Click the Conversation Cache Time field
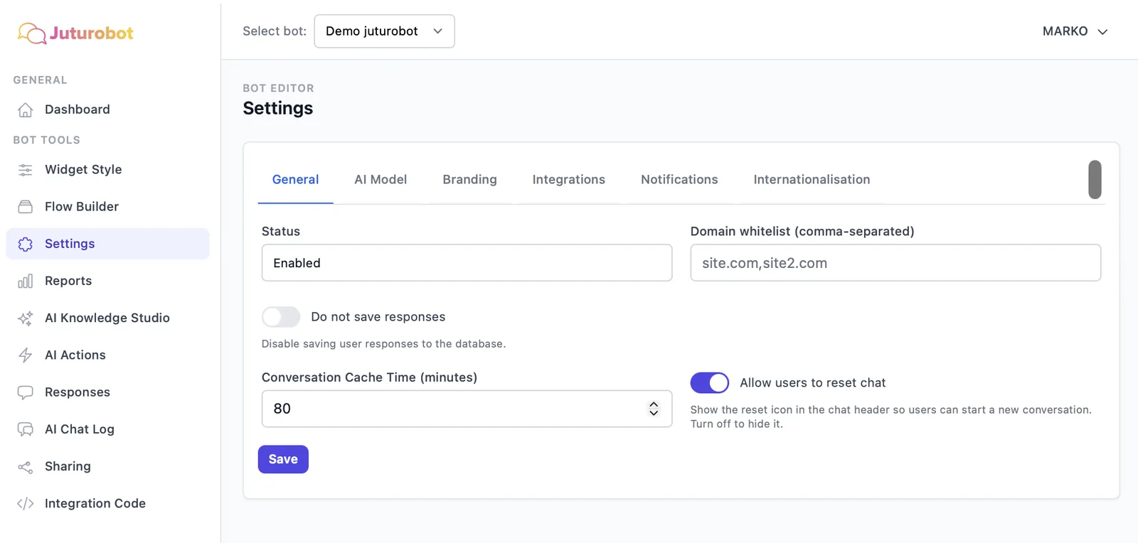Viewport: 1138px width, 543px height. [x=467, y=409]
